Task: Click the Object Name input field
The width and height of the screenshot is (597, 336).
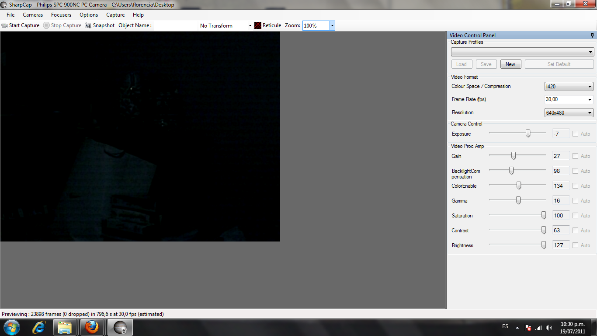Action: (175, 25)
